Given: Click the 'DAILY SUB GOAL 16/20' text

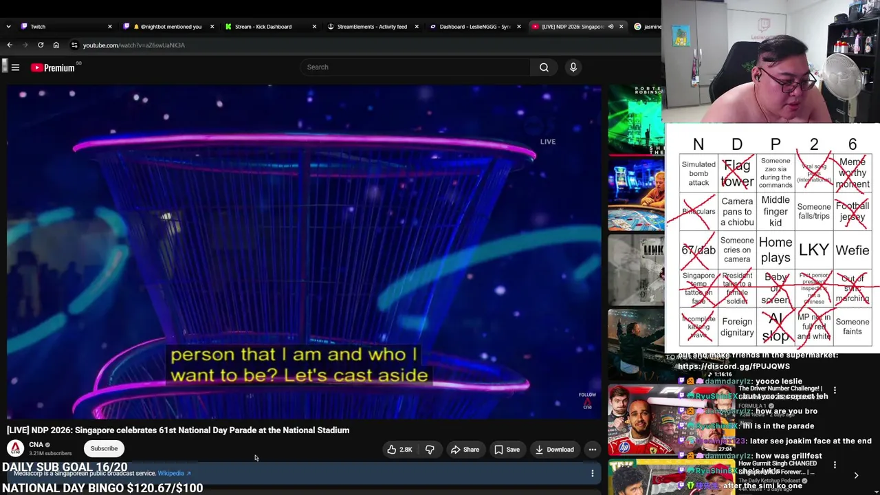Looking at the screenshot, I should click(x=65, y=467).
